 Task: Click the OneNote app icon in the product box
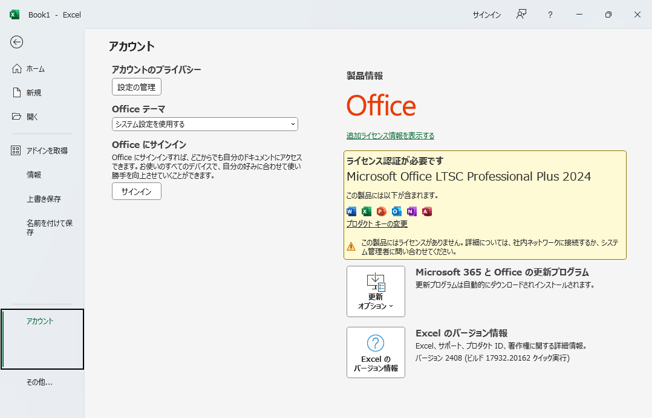click(412, 211)
